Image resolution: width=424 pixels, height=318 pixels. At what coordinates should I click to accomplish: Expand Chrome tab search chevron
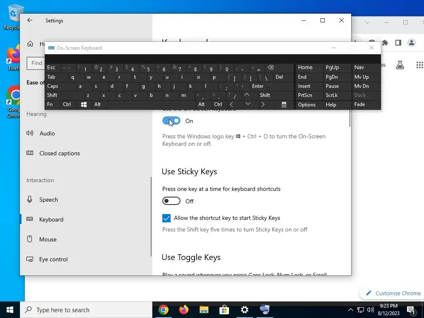(367, 22)
